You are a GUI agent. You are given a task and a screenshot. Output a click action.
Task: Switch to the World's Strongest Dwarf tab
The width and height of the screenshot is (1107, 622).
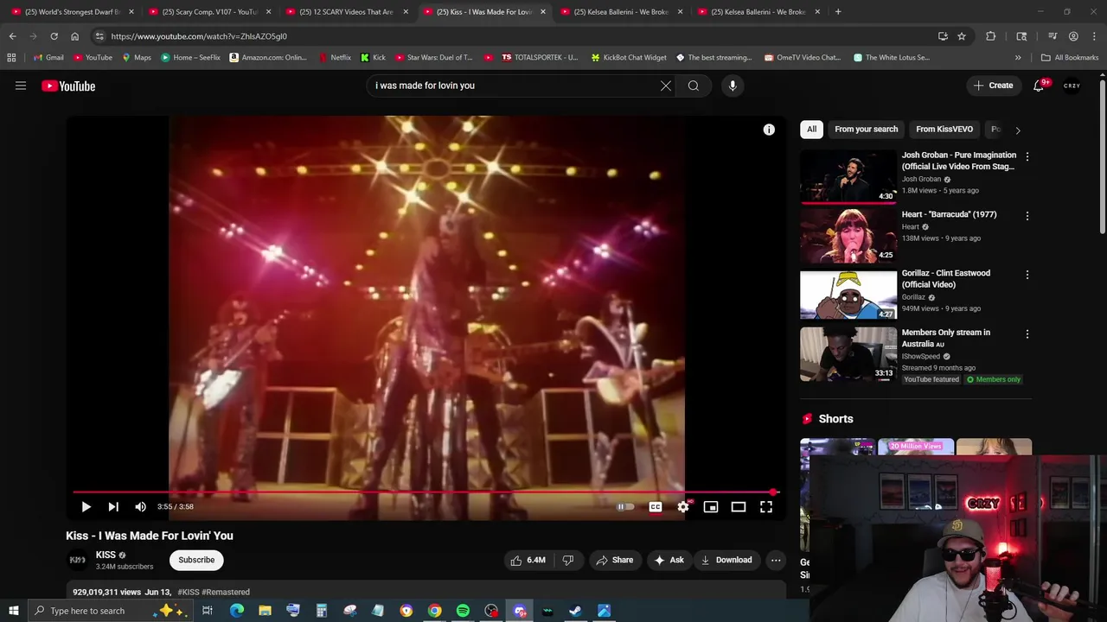click(72, 12)
